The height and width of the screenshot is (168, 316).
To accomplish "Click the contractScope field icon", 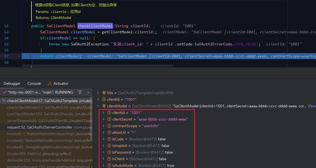I will (109, 126).
